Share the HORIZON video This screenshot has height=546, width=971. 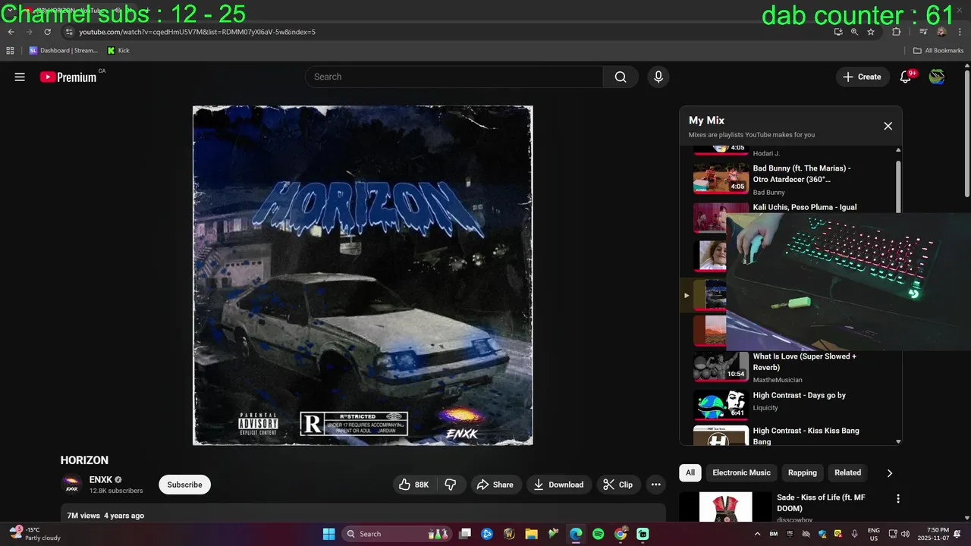pos(496,485)
